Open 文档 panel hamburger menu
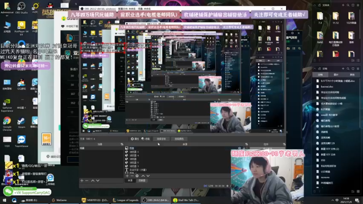363x204 pixels. [358, 68]
